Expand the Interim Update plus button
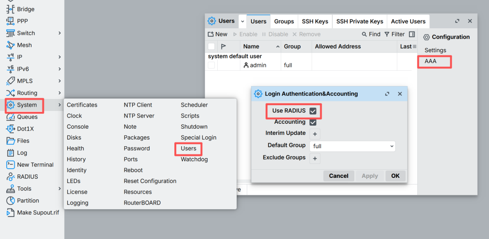The width and height of the screenshot is (489, 239). (x=315, y=134)
